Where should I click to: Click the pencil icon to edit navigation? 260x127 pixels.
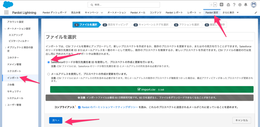click(256, 13)
